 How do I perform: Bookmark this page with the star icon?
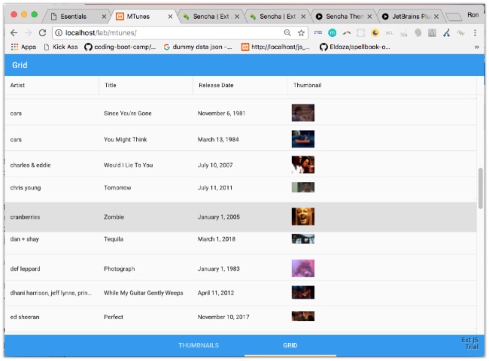[x=301, y=33]
